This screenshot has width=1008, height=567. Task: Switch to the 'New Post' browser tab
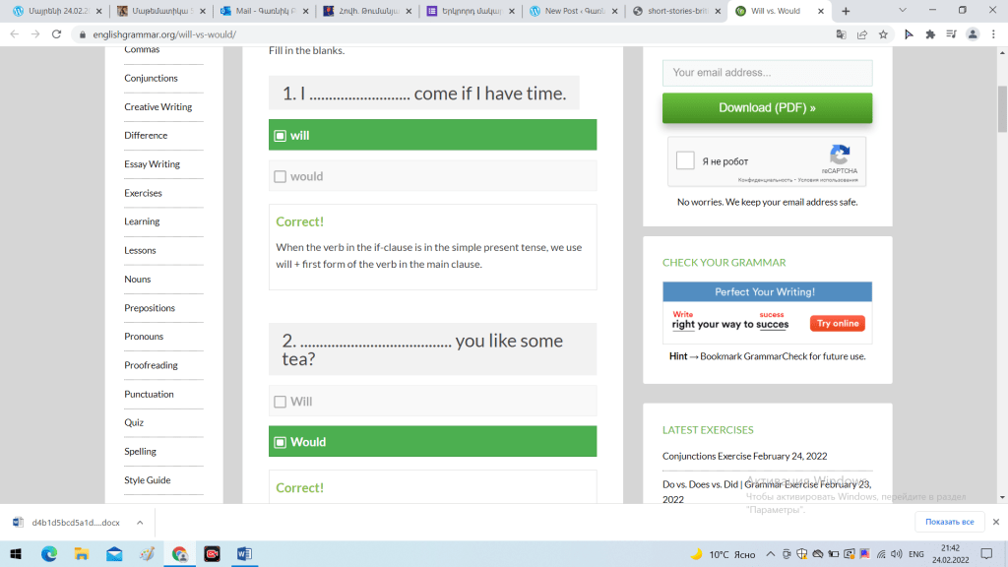pyautogui.click(x=571, y=11)
